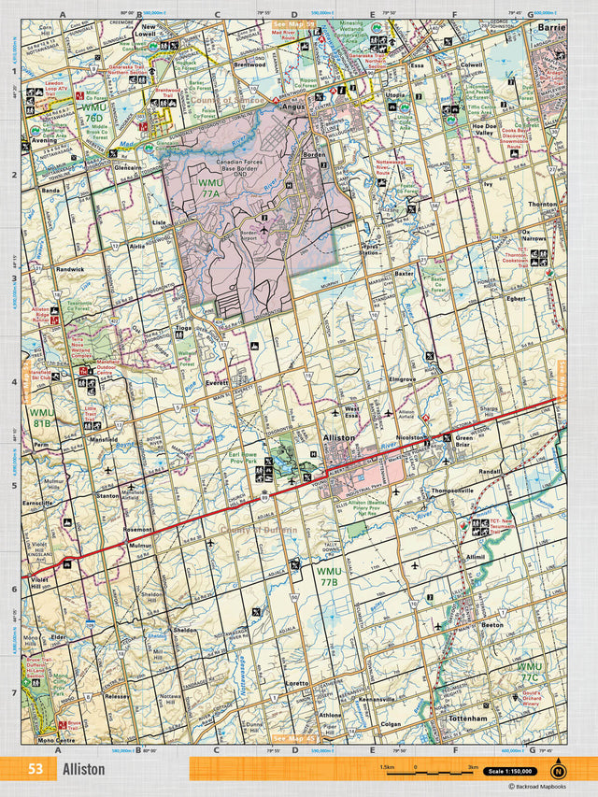598x797 pixels.
Task: Click the Alliston town label
Action: pyautogui.click(x=338, y=437)
